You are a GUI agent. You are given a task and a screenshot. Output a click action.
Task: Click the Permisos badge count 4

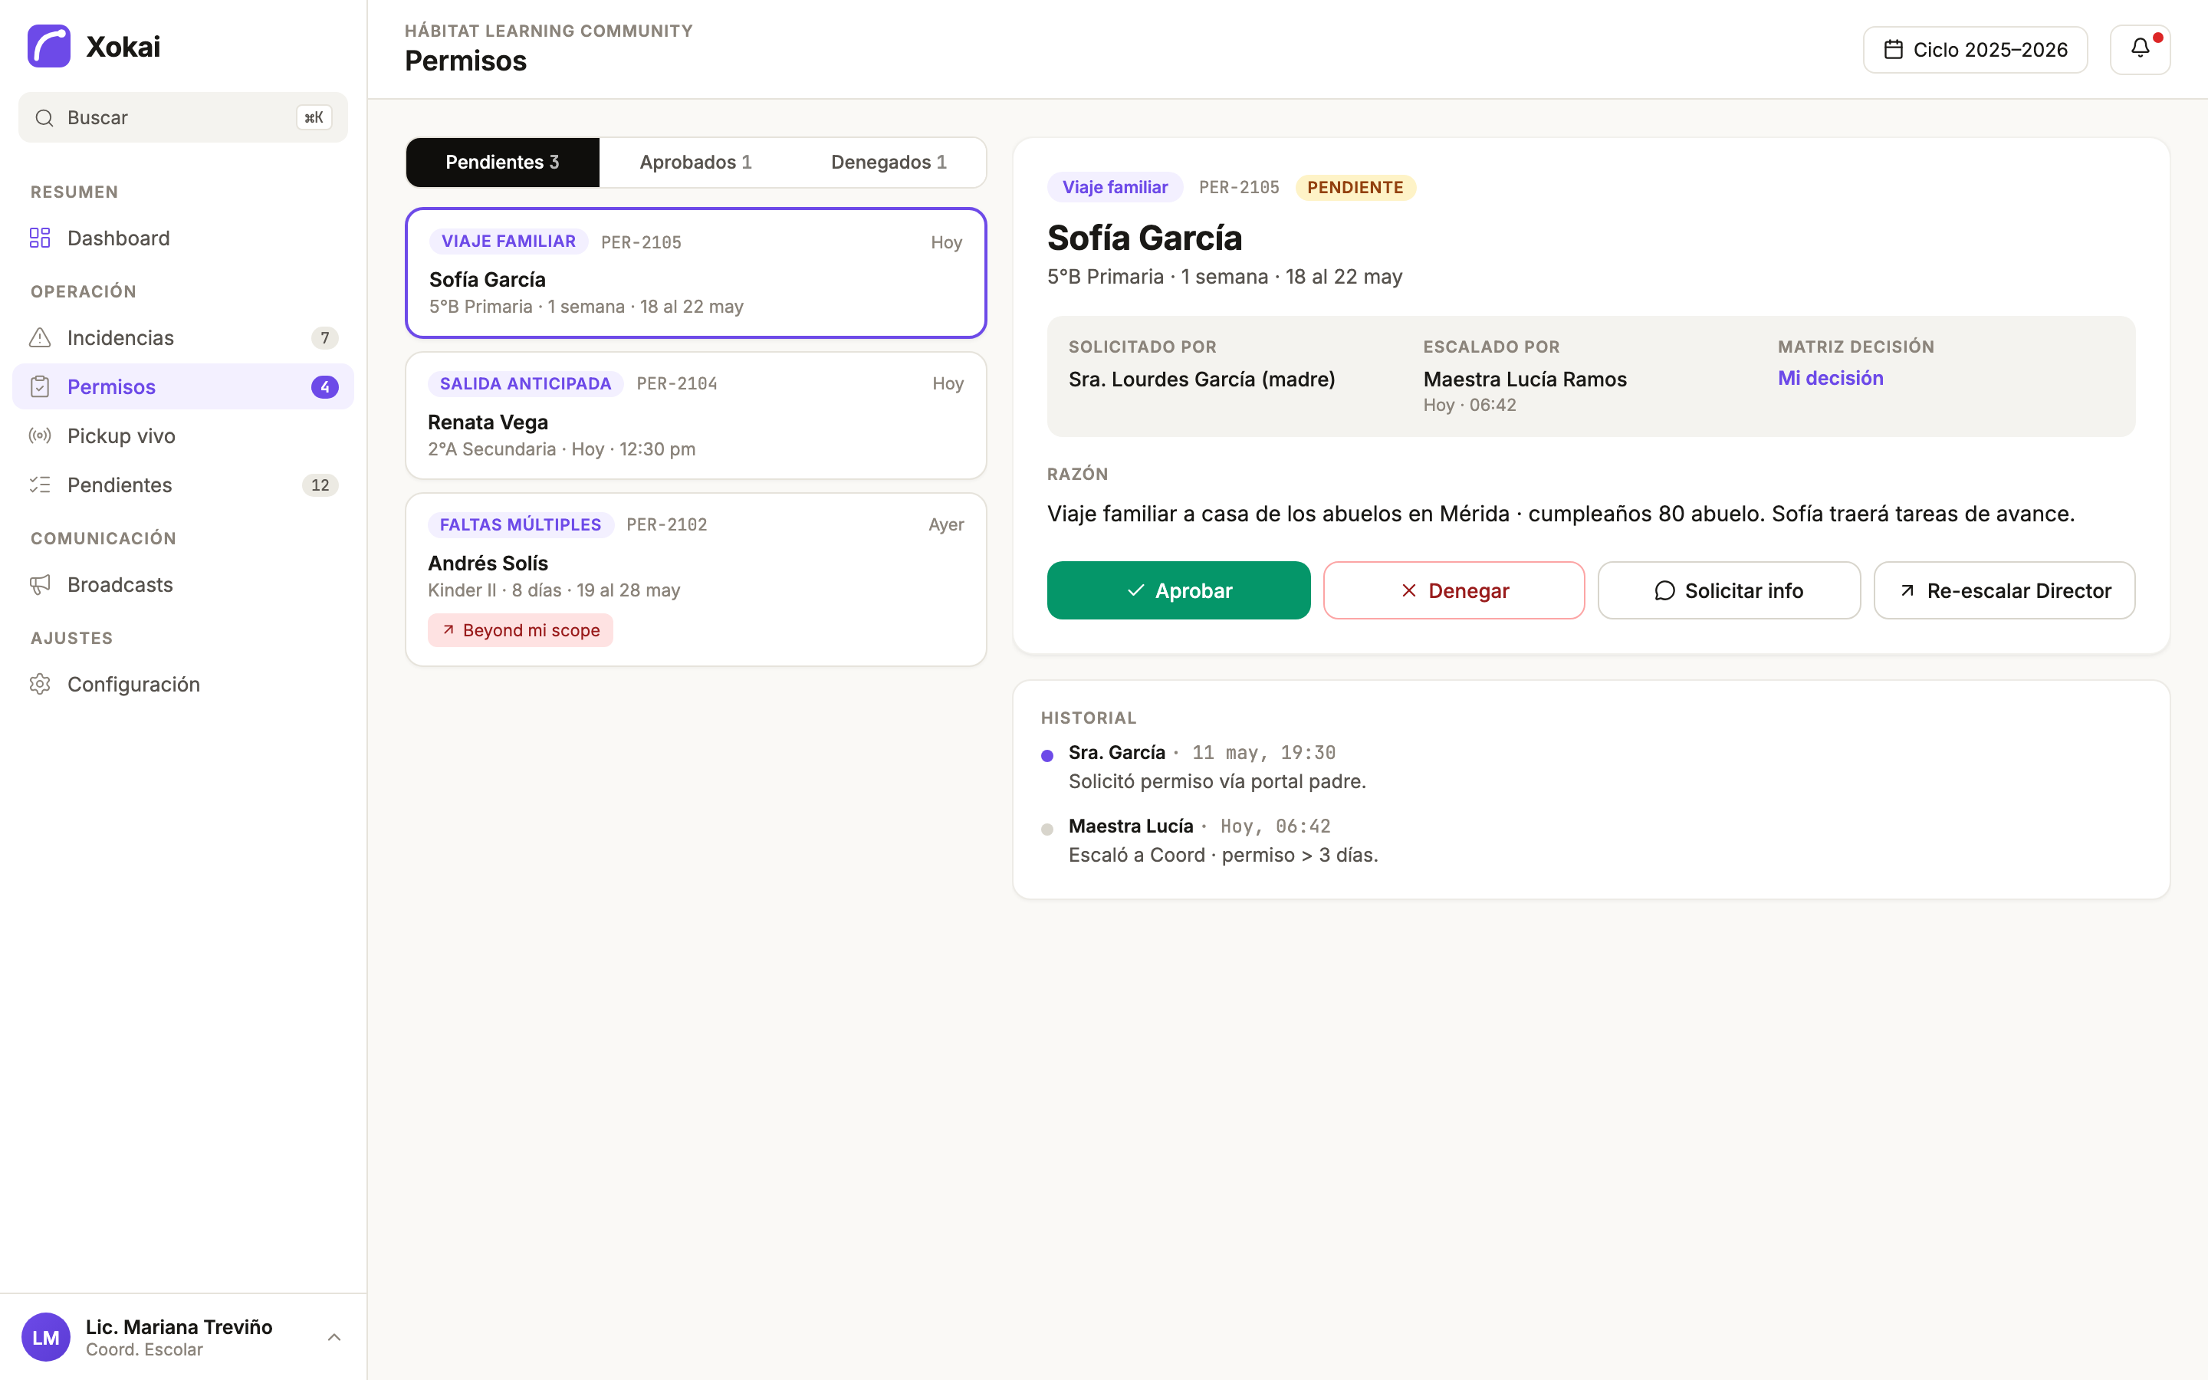(325, 387)
